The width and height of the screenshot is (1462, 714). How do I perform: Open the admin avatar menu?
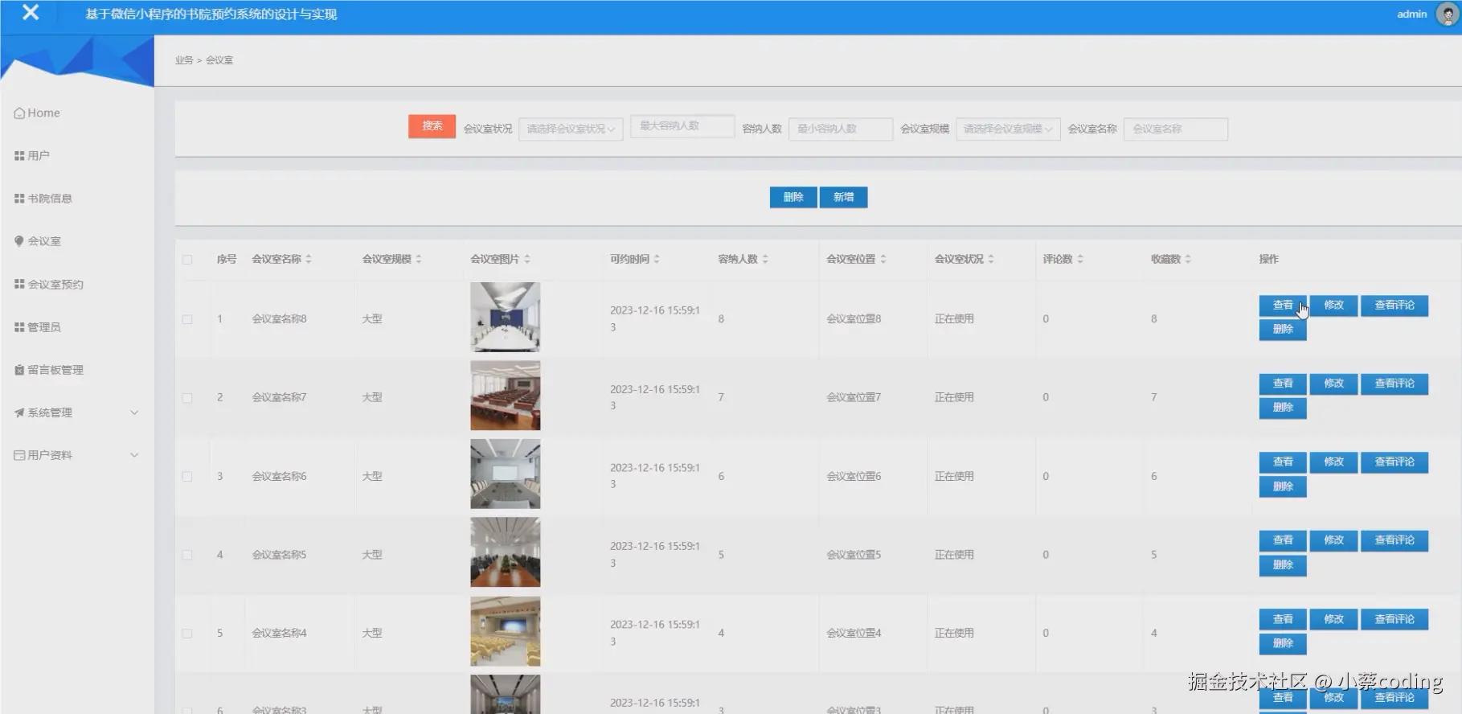[1448, 14]
